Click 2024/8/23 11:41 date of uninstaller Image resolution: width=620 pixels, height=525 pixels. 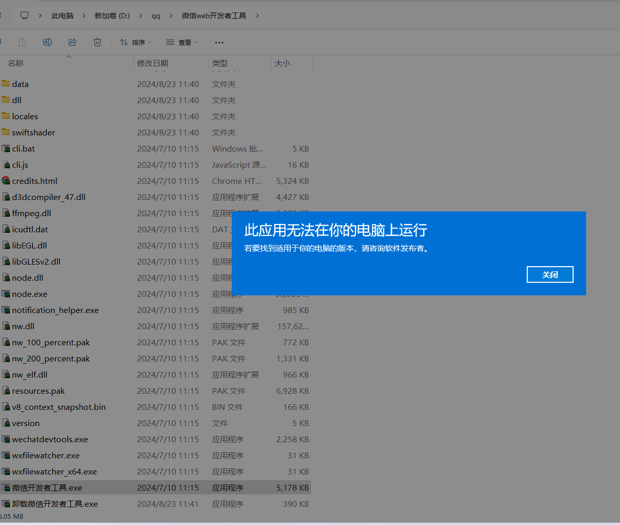coord(168,504)
